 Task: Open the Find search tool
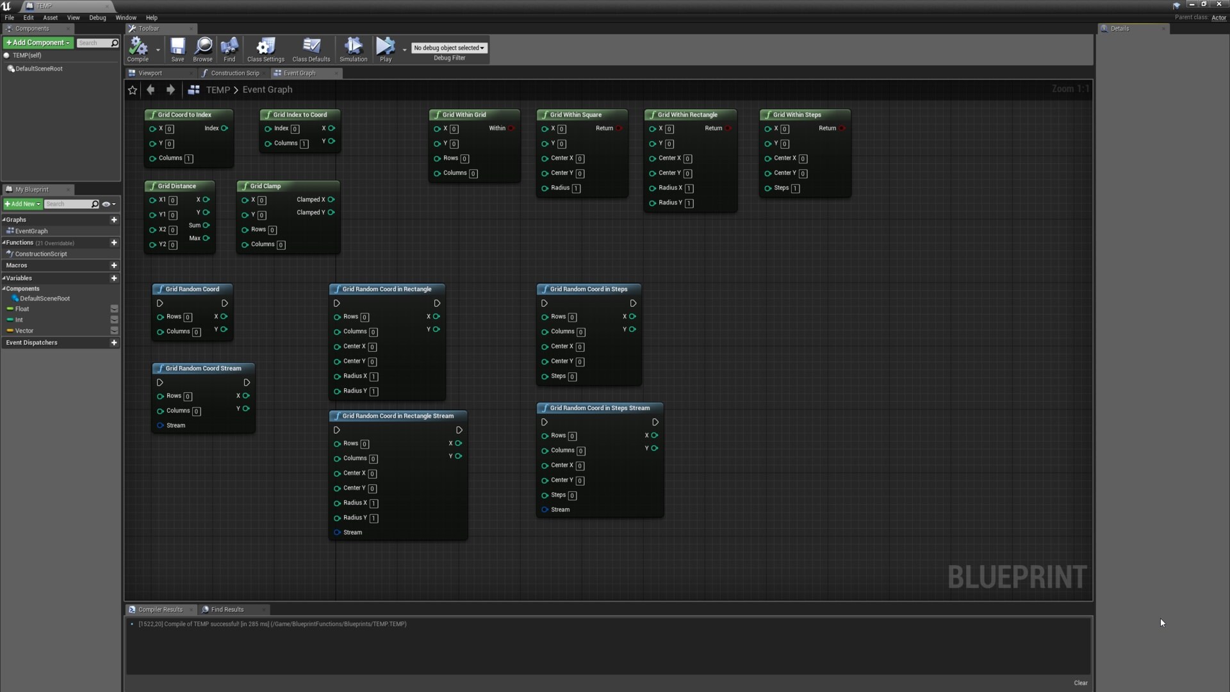229,49
